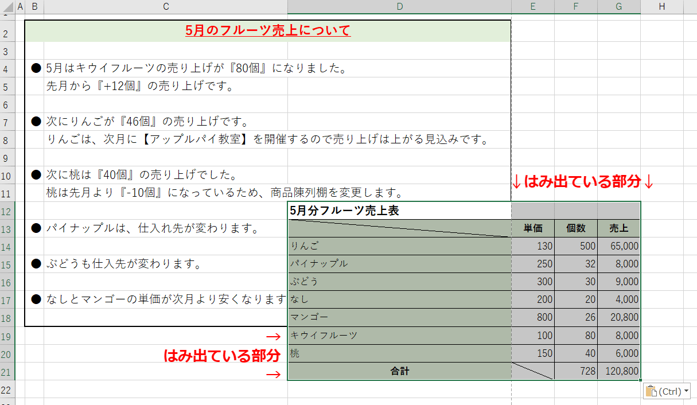This screenshot has width=697, height=405.
Task: Click the text 次にりんごが『46個』の売り上げです
Action: pyautogui.click(x=147, y=122)
